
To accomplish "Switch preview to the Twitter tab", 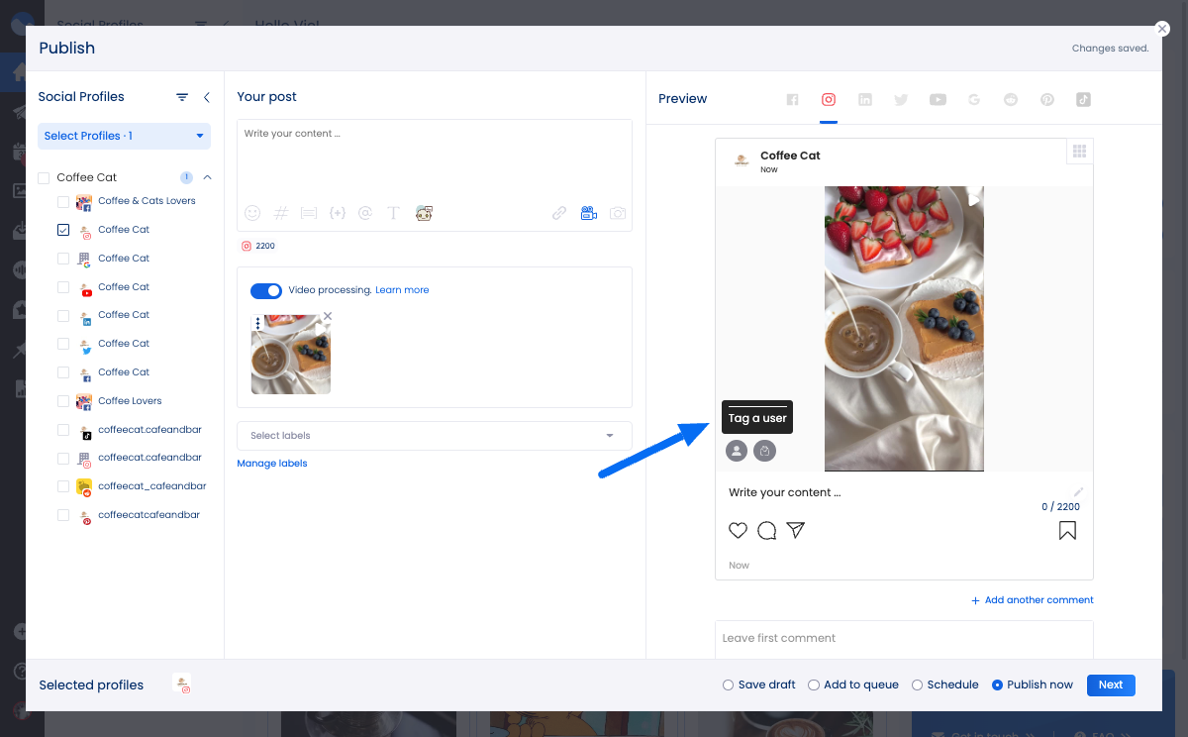I will point(901,99).
